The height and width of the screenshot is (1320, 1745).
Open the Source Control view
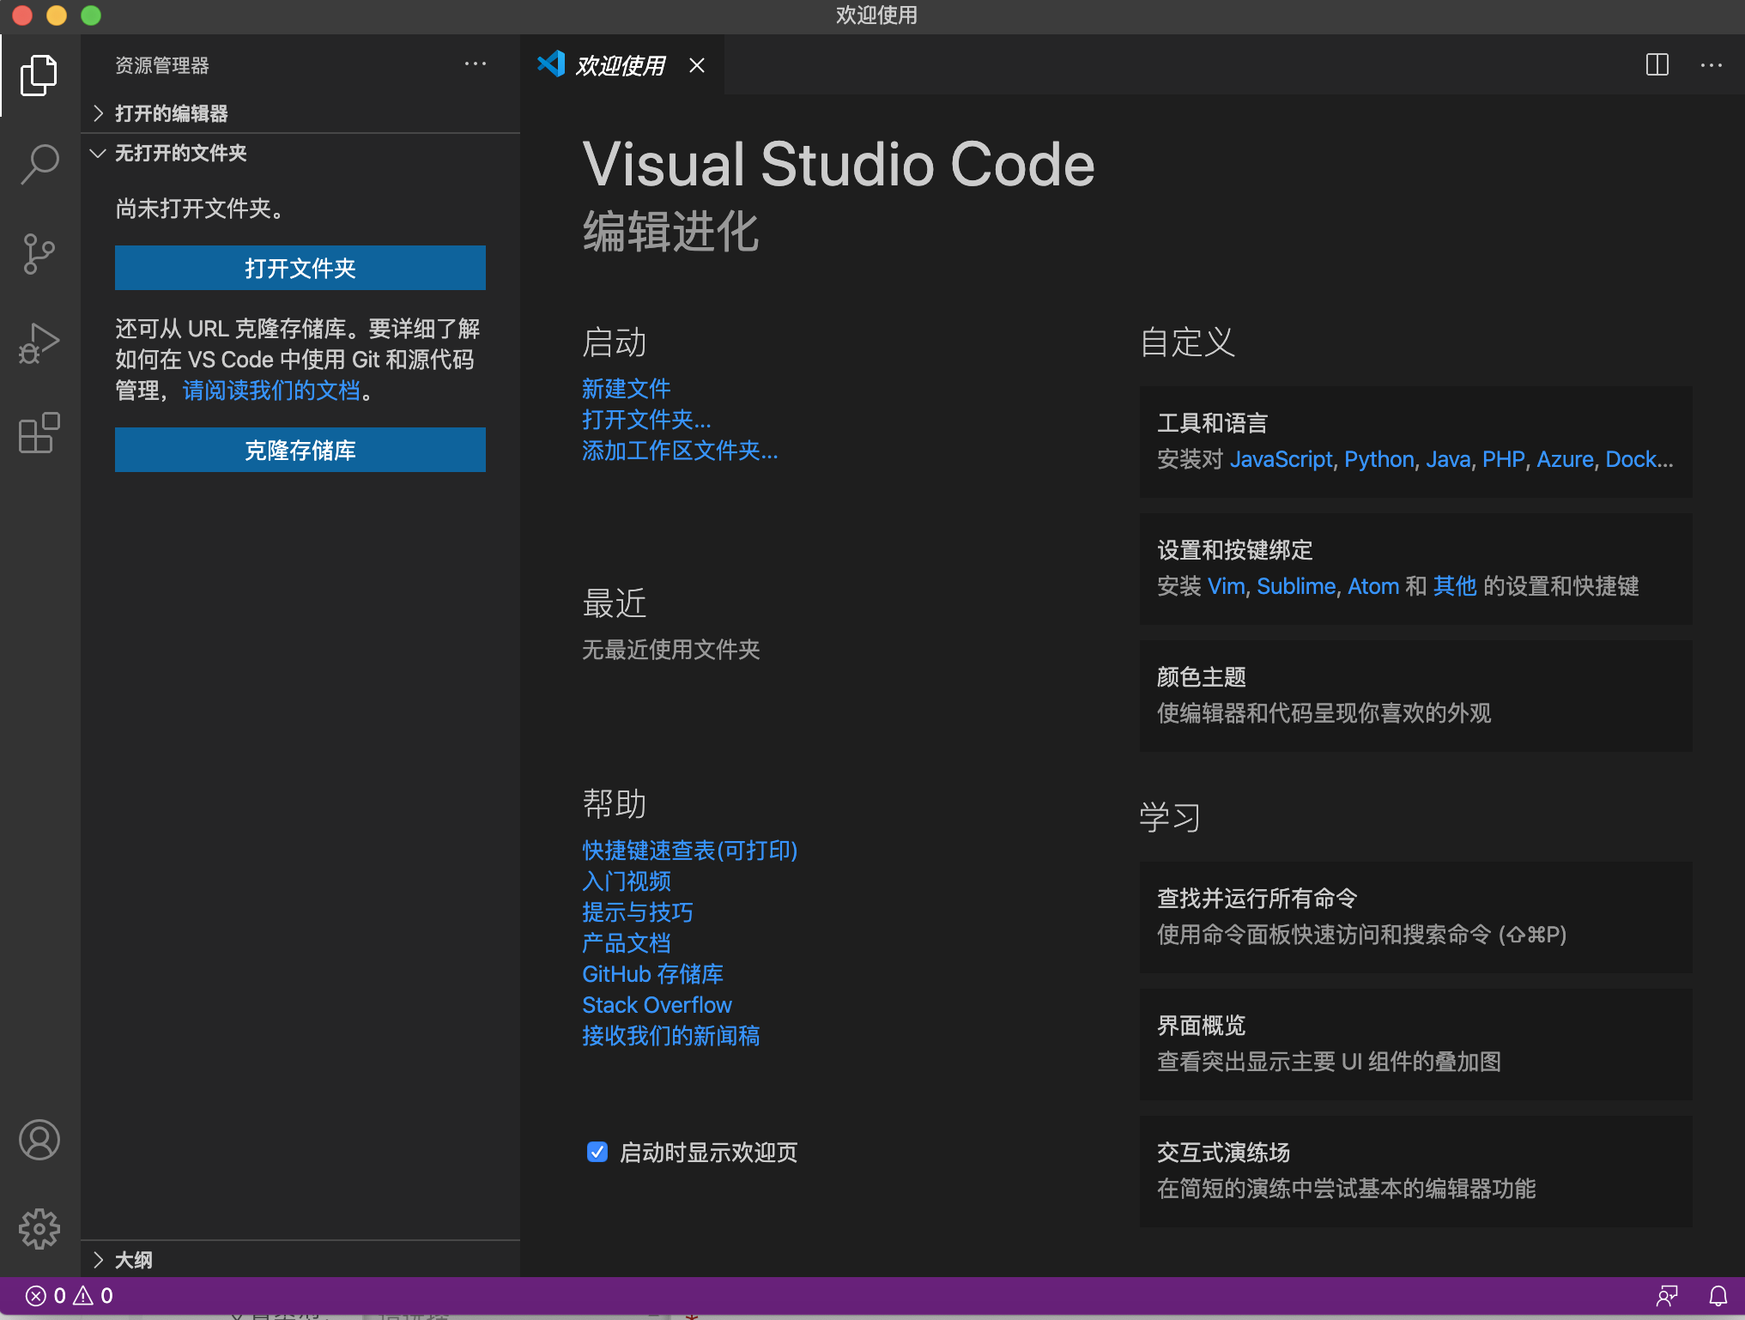tap(39, 253)
